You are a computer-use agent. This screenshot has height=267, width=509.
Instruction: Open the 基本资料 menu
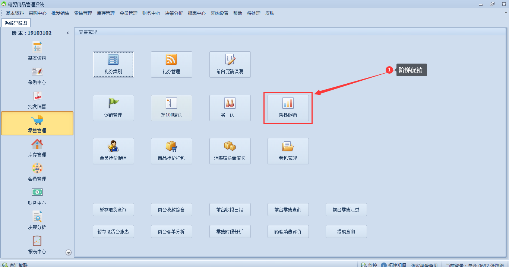(x=15, y=13)
